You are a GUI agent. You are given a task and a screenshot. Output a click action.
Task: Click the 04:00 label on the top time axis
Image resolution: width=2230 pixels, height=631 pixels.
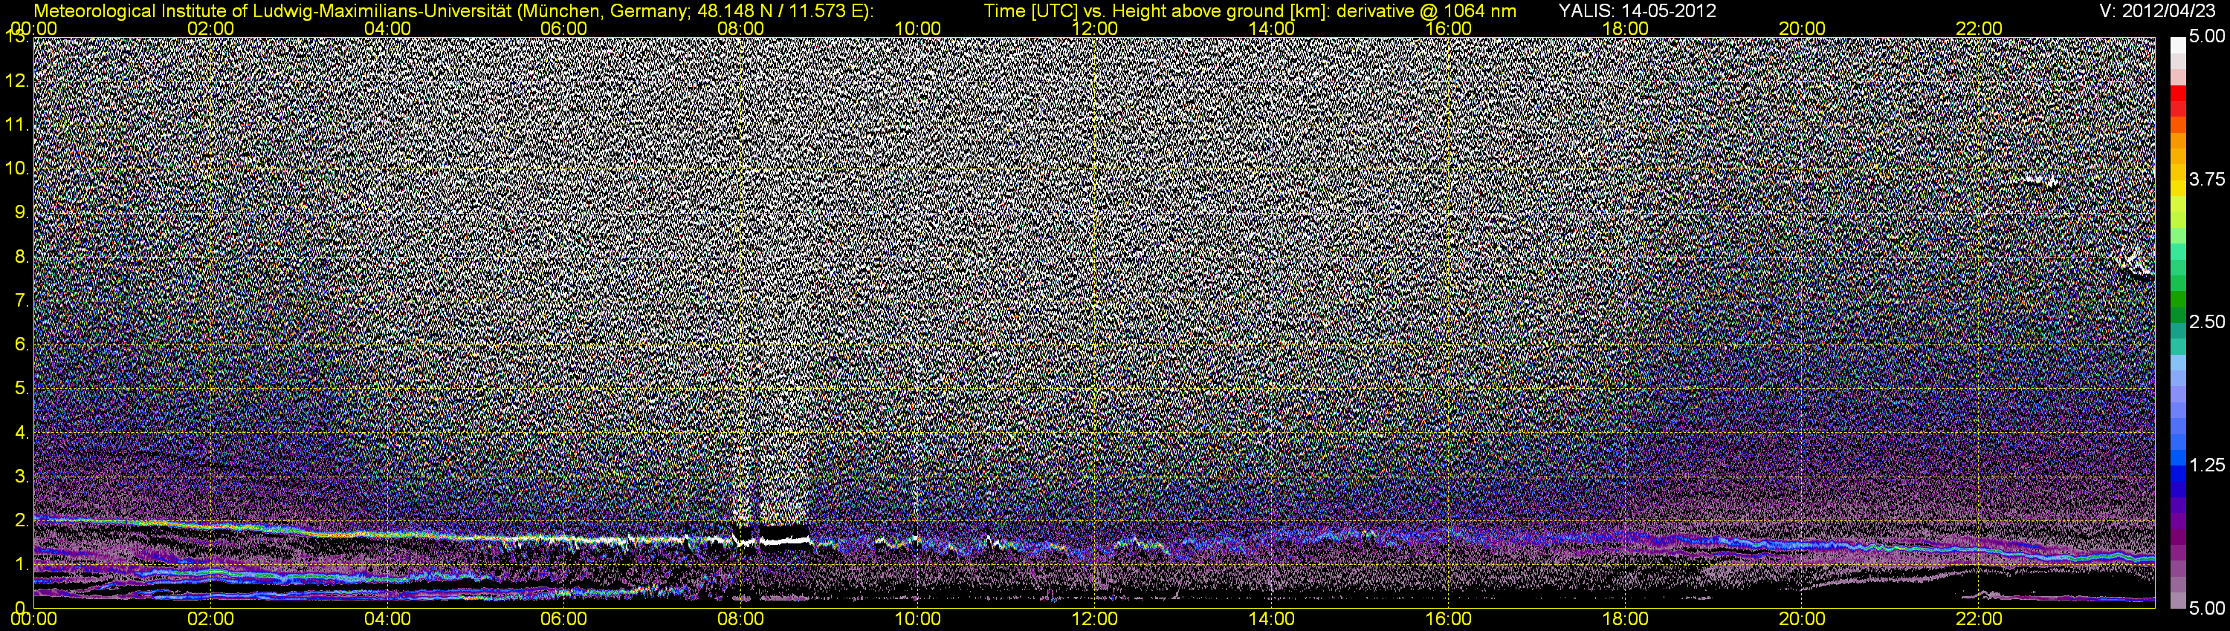pos(387,28)
